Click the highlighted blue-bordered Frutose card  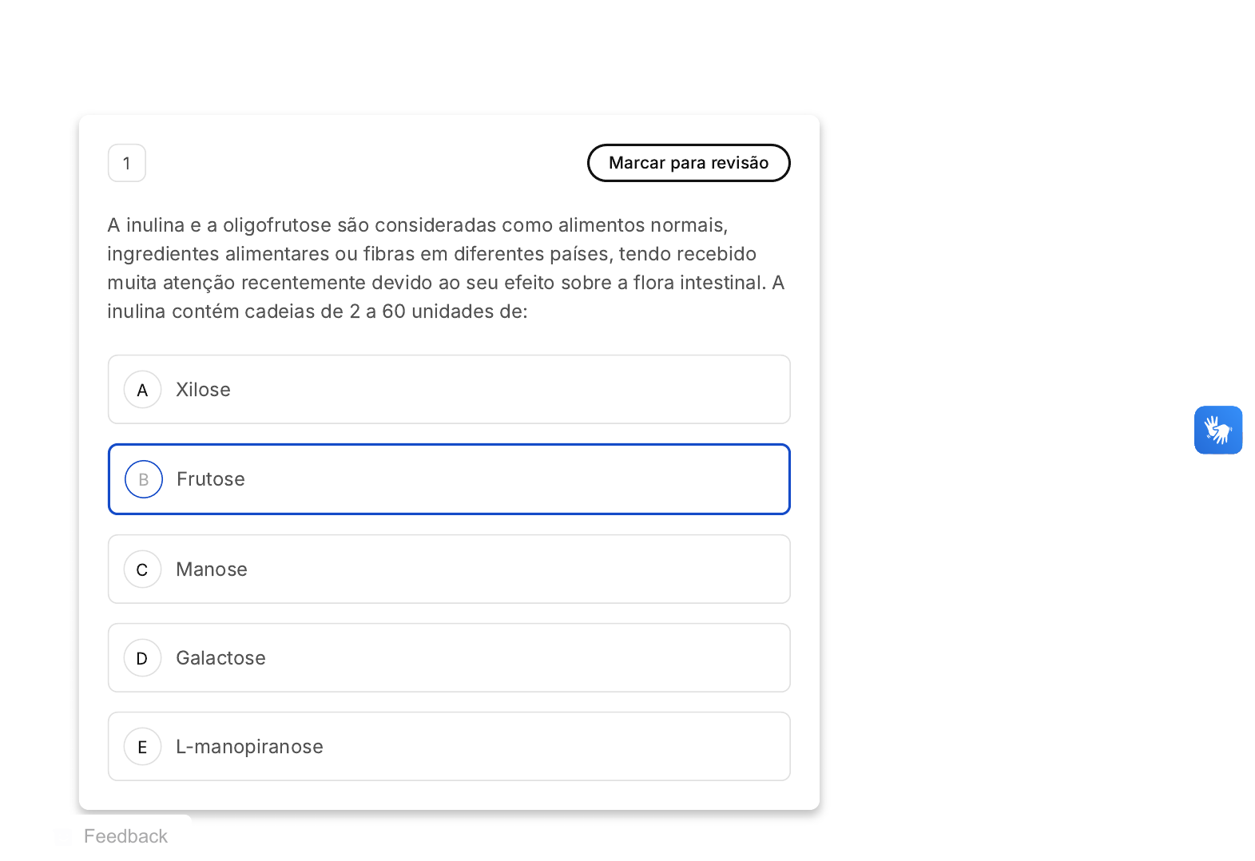[449, 479]
